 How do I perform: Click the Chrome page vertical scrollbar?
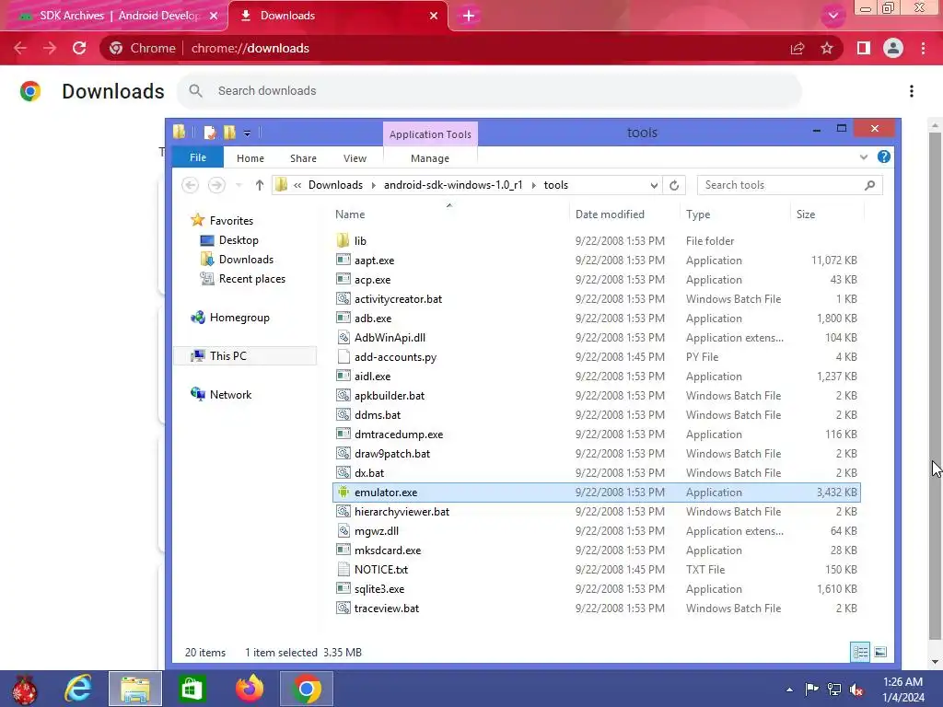(935, 385)
